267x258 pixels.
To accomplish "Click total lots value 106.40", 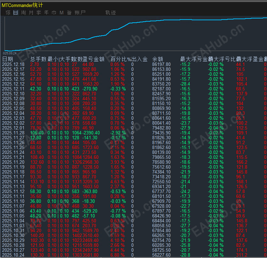I will (37, 133).
